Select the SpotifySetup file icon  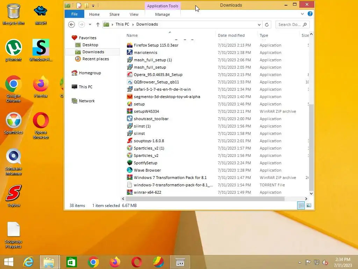130,163
